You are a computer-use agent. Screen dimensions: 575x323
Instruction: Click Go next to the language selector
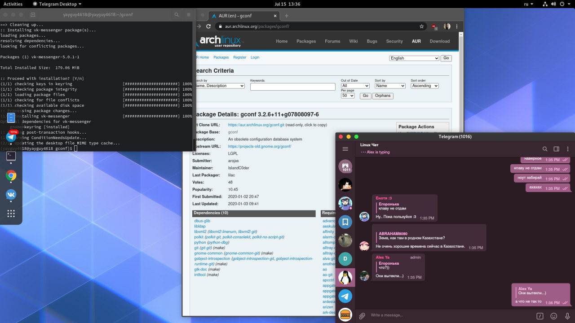tap(446, 58)
